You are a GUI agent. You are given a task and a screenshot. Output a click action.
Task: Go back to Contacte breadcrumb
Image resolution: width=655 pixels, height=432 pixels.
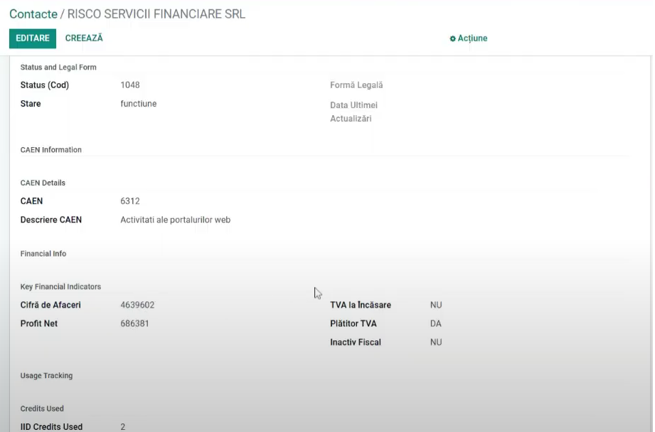pyautogui.click(x=33, y=13)
